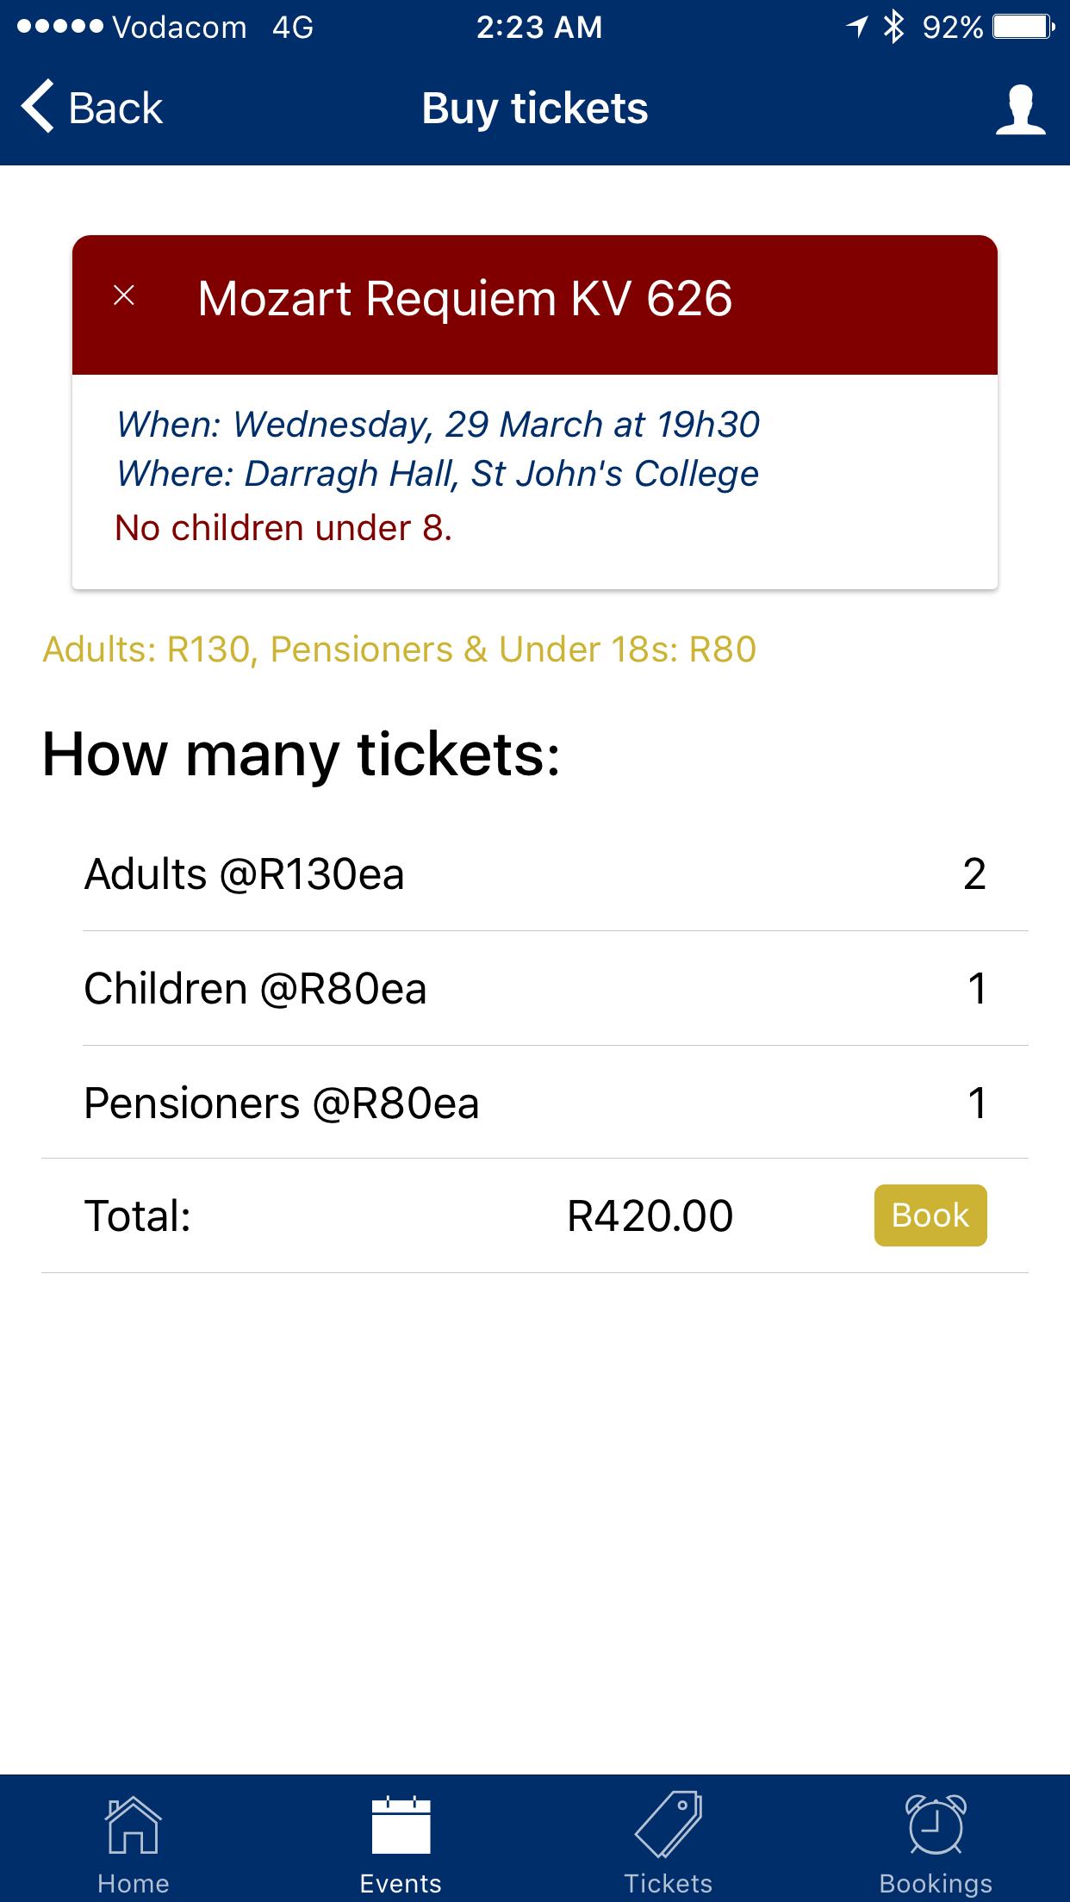Screen dimensions: 1070x1902
Task: Dismiss the Mozart Requiem event card
Action: (124, 296)
